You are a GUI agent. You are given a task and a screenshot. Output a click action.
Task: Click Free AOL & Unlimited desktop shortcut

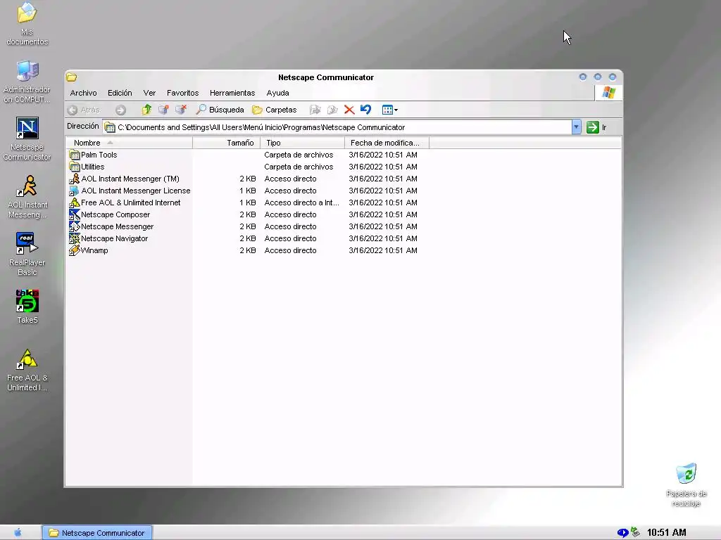pyautogui.click(x=27, y=370)
